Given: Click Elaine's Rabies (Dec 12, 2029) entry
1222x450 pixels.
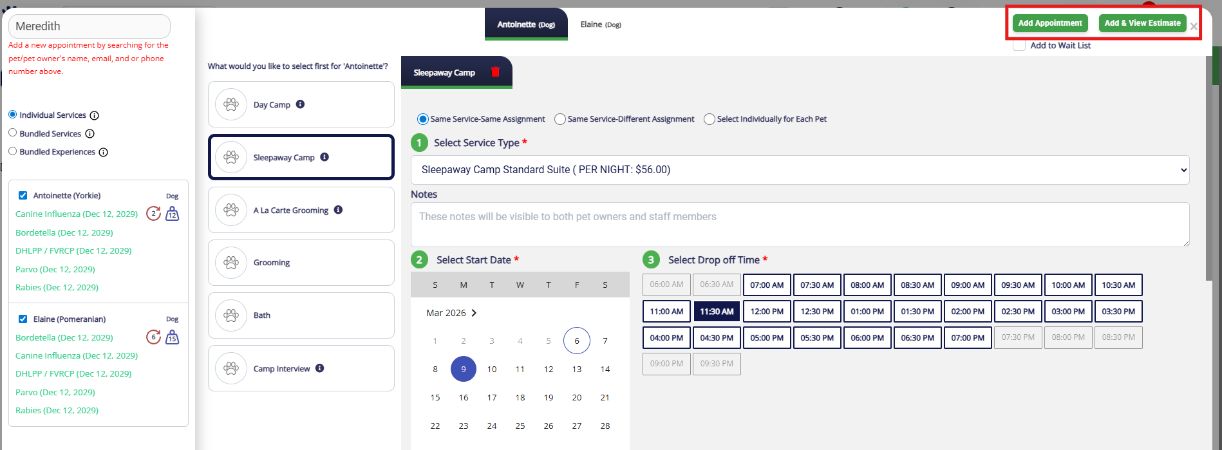Looking at the screenshot, I should [x=57, y=410].
